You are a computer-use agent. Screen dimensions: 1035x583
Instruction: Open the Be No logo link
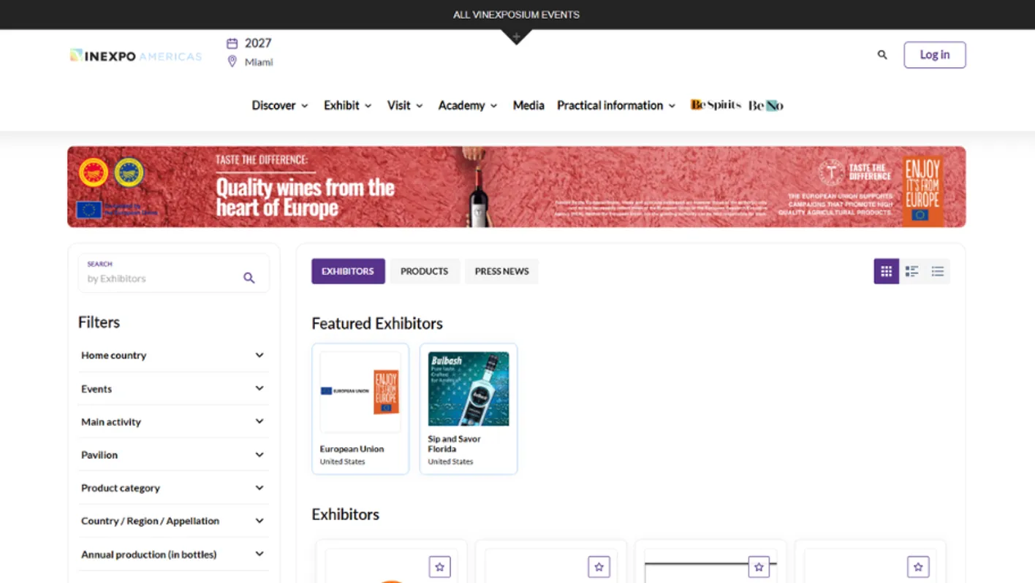click(x=766, y=105)
